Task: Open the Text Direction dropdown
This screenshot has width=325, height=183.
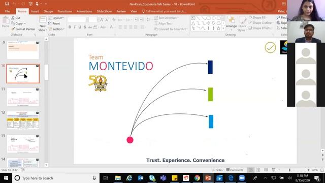Action: (167, 18)
